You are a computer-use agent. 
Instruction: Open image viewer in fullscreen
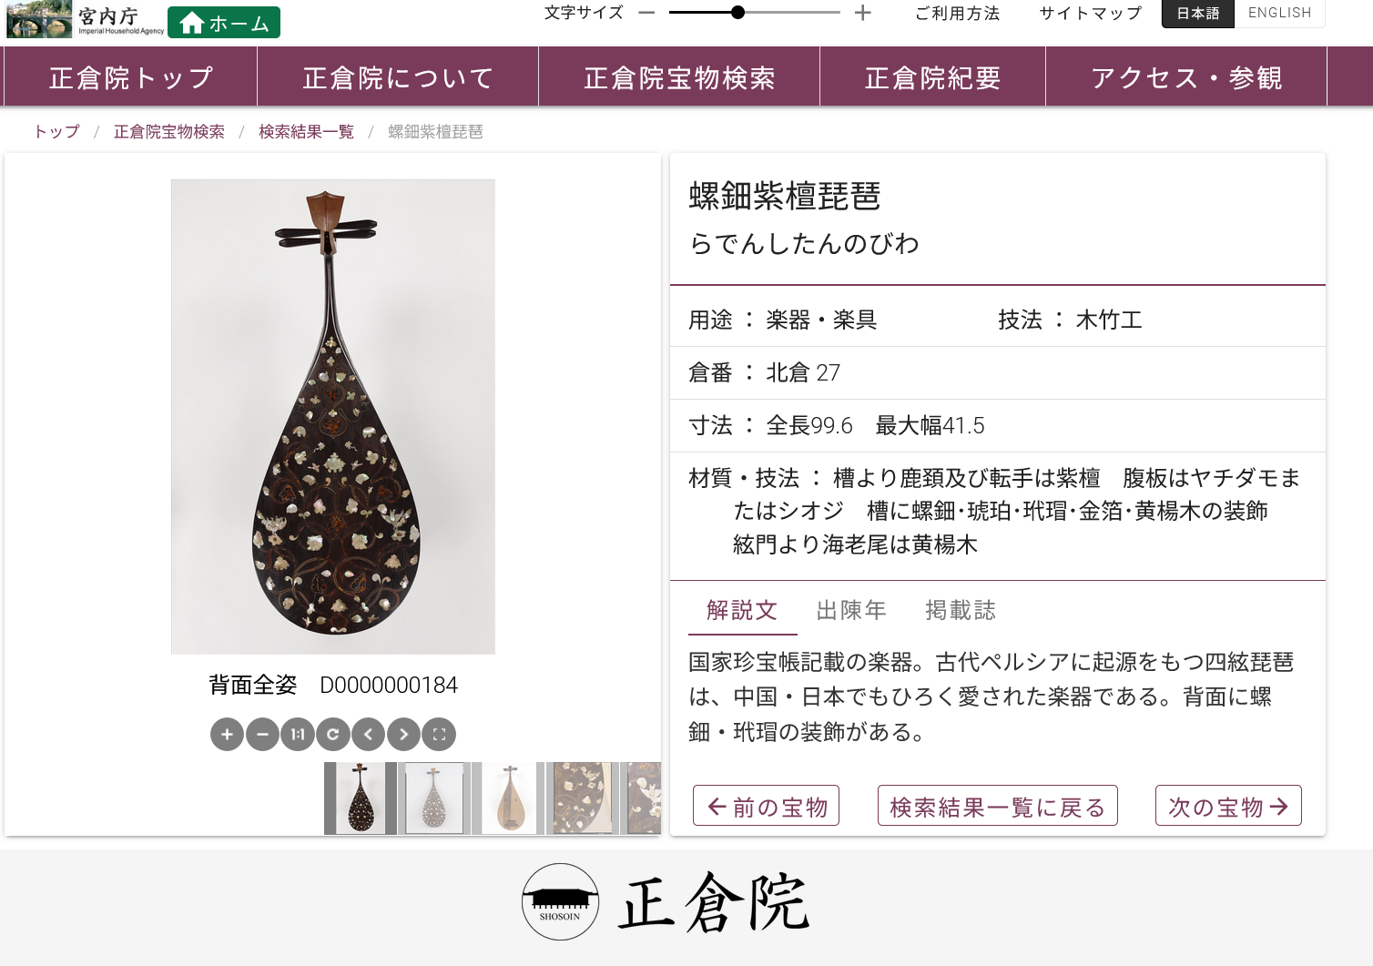click(x=440, y=734)
